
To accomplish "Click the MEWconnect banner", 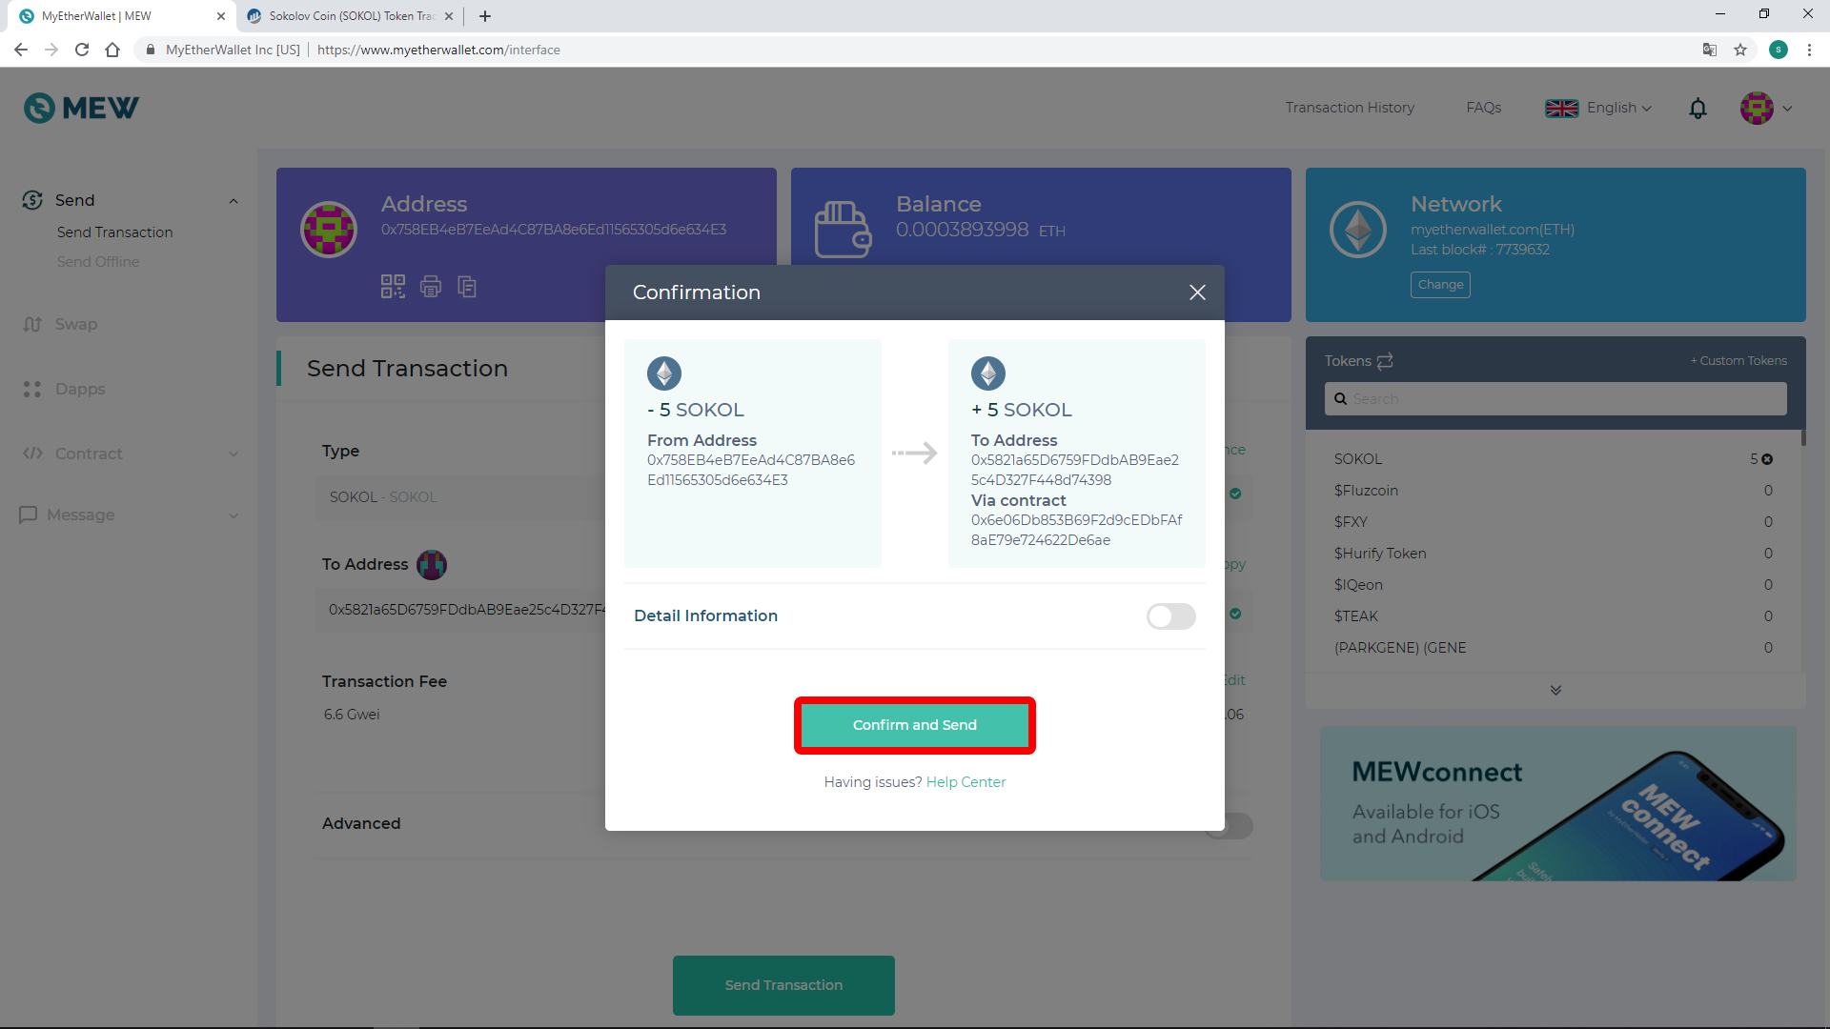I will point(1558,803).
